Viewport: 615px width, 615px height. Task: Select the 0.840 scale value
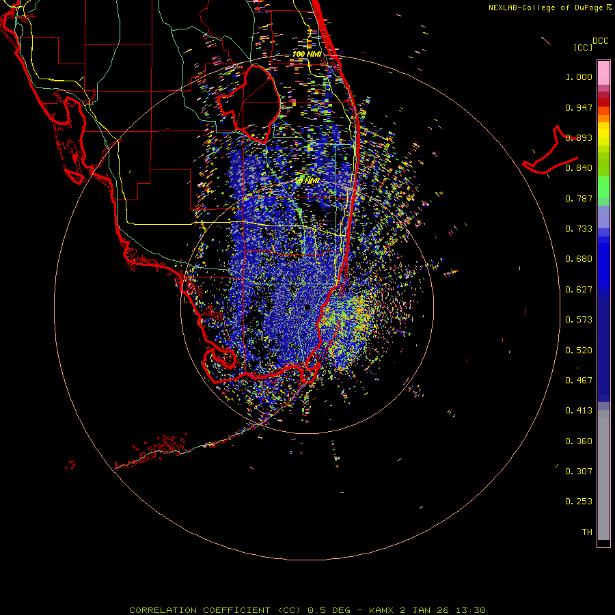pos(579,168)
